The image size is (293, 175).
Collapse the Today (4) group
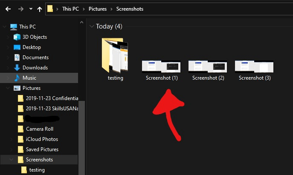(92, 26)
